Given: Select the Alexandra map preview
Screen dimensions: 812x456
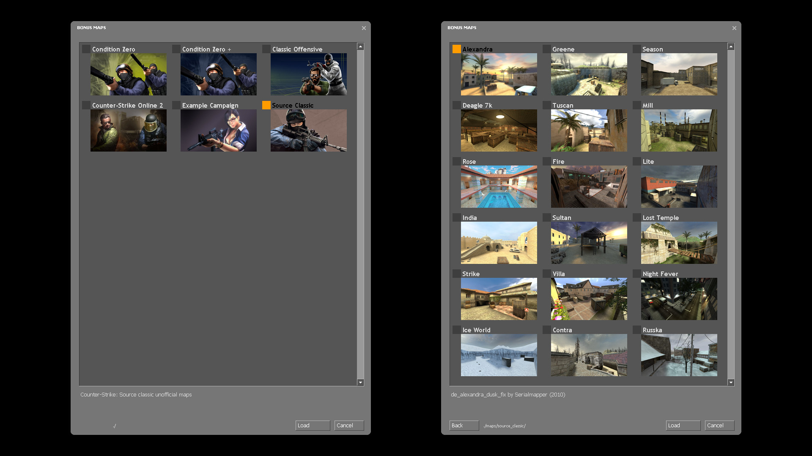Looking at the screenshot, I should coord(499,74).
